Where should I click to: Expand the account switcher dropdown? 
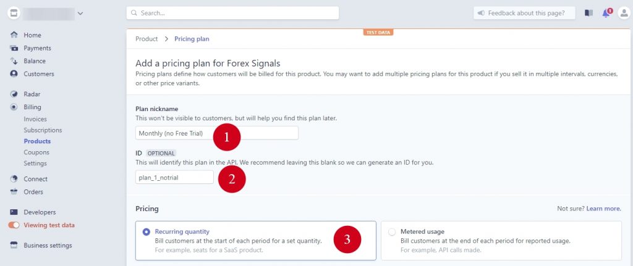tap(80, 13)
